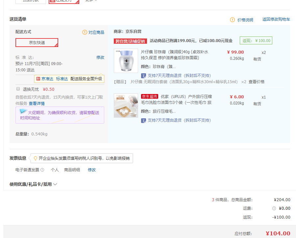
Task: Click the 京准达 link in the tip
Action: [x=47, y=79]
